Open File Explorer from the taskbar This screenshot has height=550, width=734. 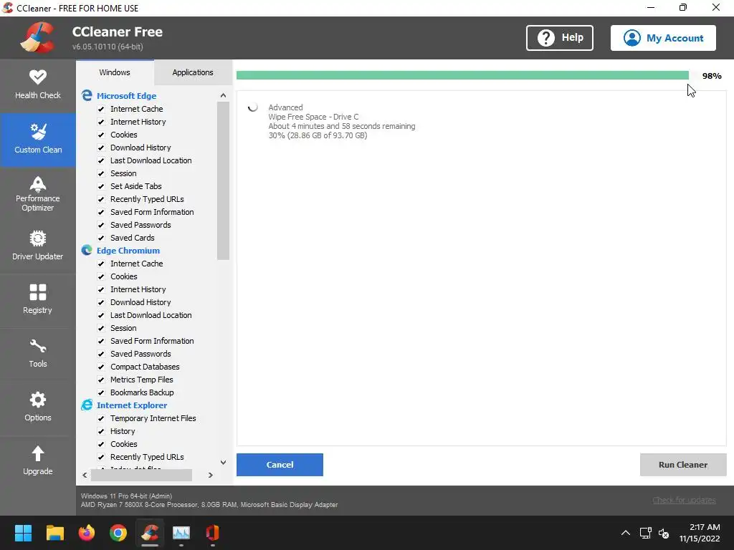click(x=54, y=533)
